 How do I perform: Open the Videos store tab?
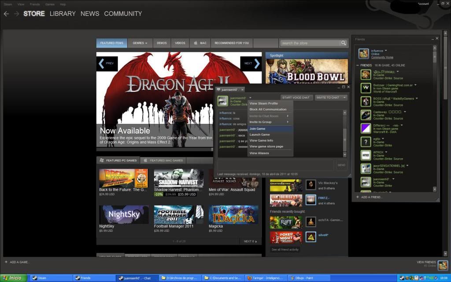[x=180, y=43]
